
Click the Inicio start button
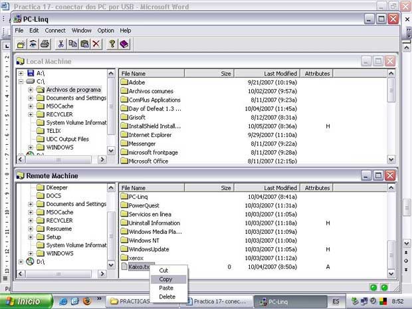point(27,301)
